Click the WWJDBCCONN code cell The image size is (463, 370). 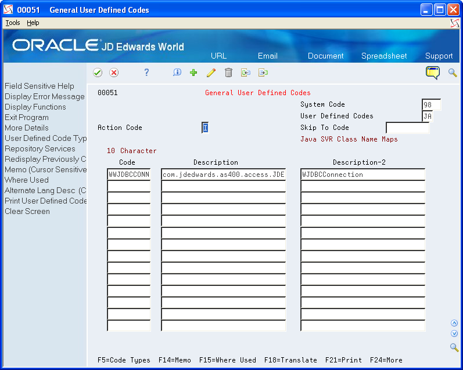(129, 174)
